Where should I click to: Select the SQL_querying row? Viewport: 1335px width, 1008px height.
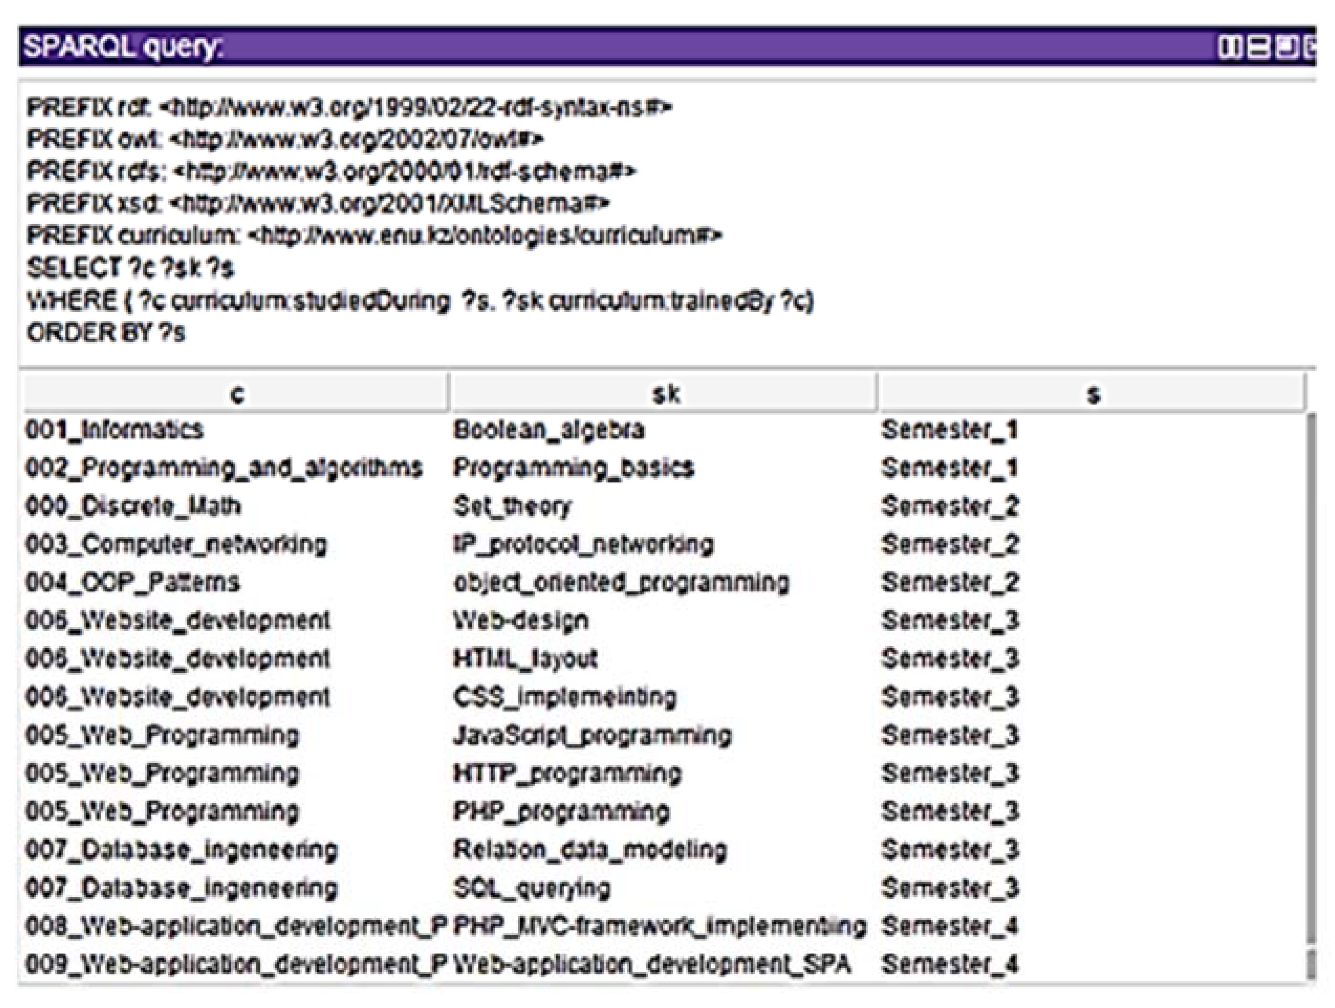[241, 888]
